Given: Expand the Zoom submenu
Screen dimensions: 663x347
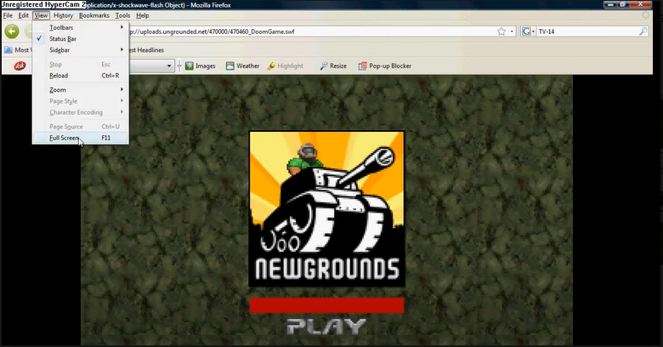Looking at the screenshot, I should (81, 89).
